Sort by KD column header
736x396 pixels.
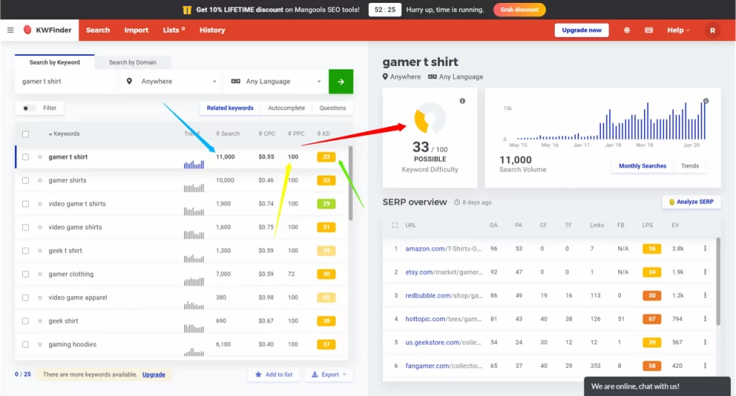323,134
